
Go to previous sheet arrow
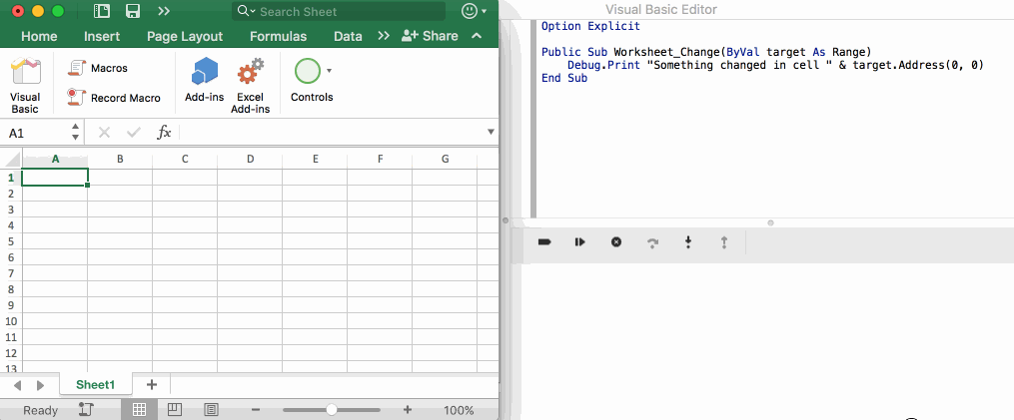(17, 386)
